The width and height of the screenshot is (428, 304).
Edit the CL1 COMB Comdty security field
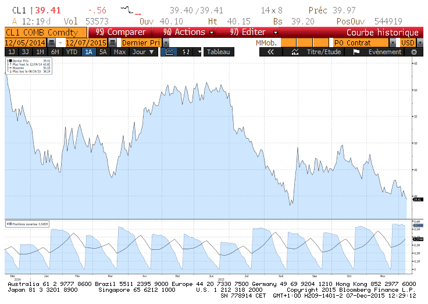click(46, 33)
